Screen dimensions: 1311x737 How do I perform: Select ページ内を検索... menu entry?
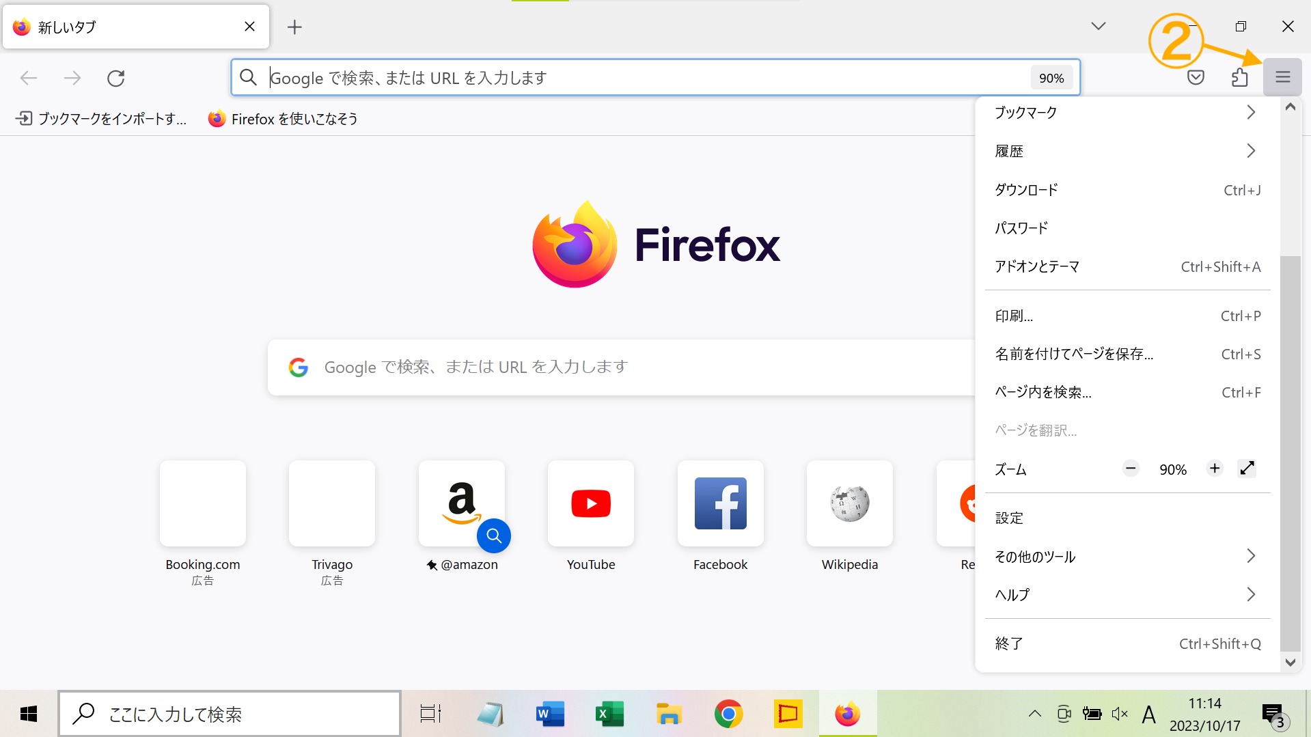(x=1127, y=392)
